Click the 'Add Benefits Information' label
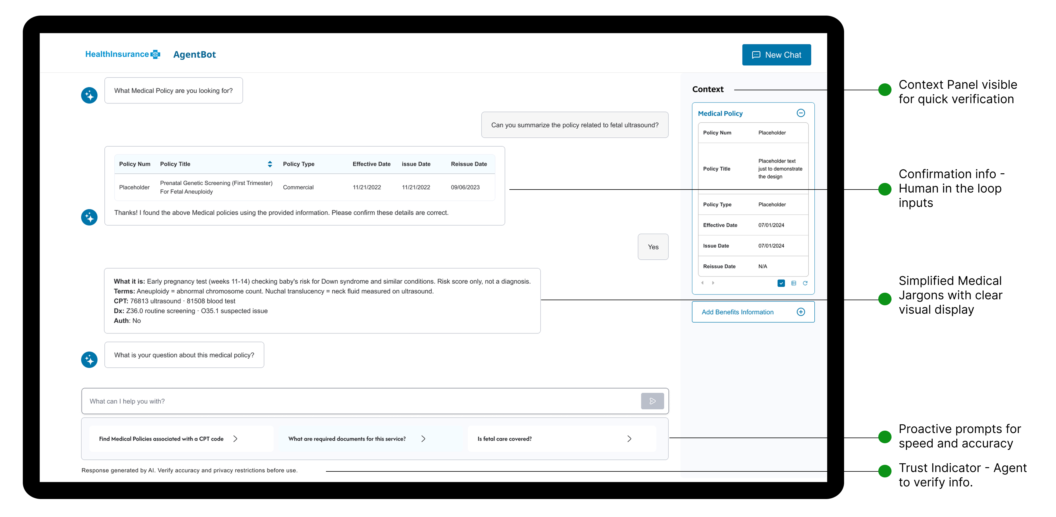 point(738,312)
